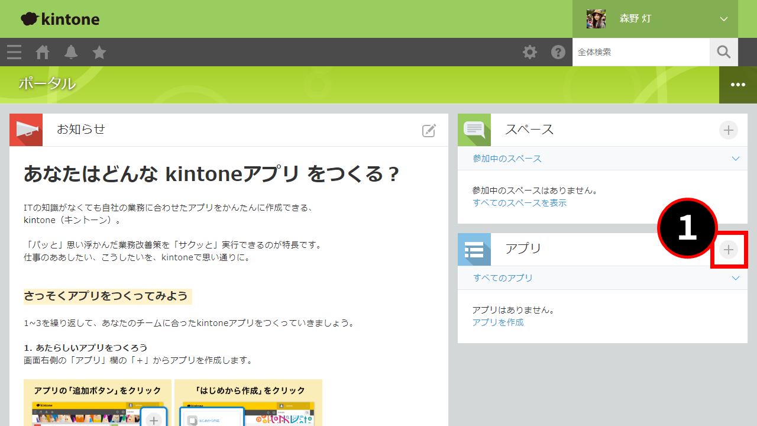The height and width of the screenshot is (426, 757).
Task: Open the 森野 灯 user account dropdown
Action: coord(655,19)
